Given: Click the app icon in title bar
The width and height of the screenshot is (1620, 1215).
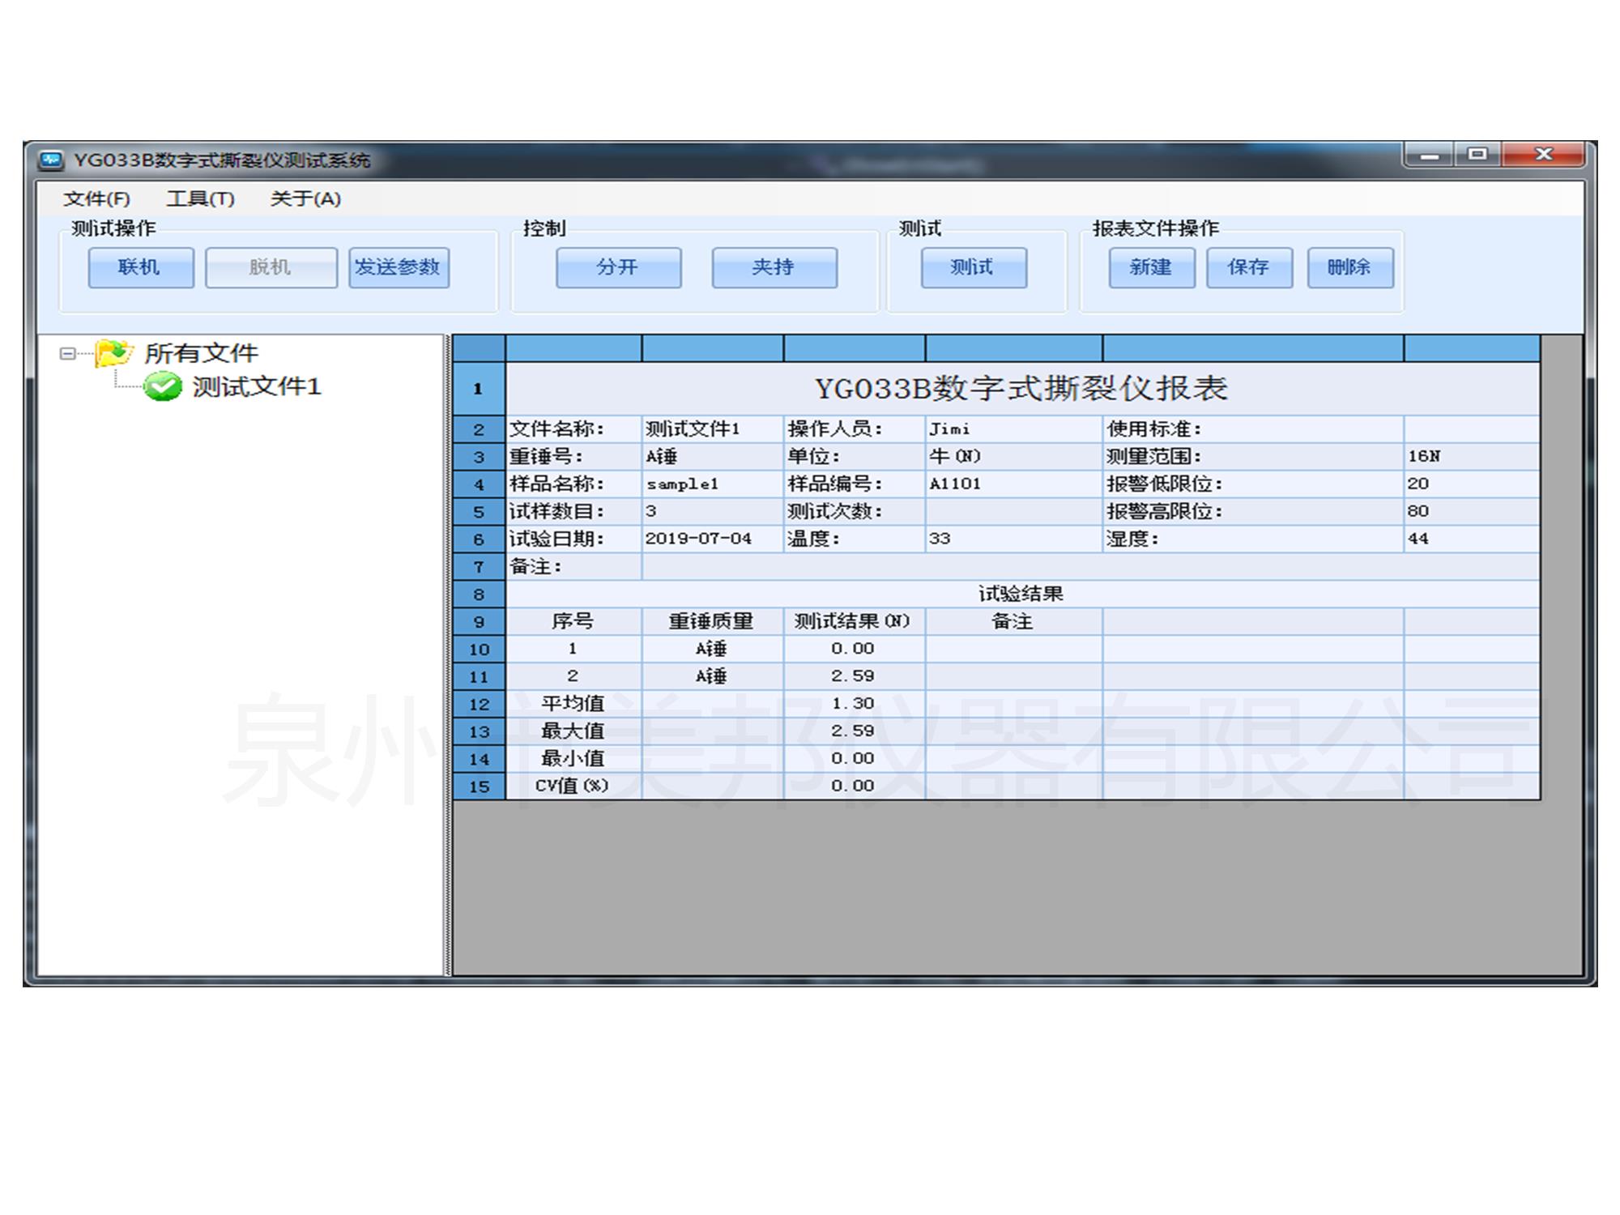Looking at the screenshot, I should pos(51,160).
